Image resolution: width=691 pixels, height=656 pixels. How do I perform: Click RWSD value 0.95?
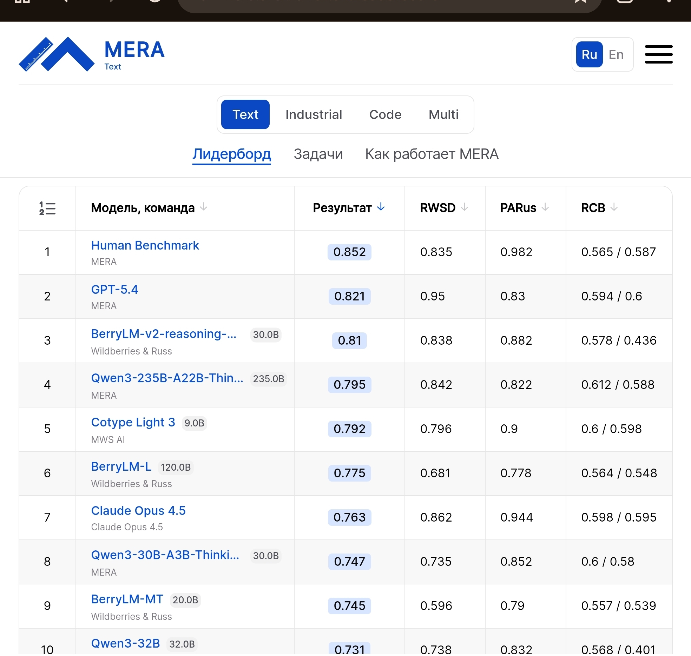click(433, 296)
